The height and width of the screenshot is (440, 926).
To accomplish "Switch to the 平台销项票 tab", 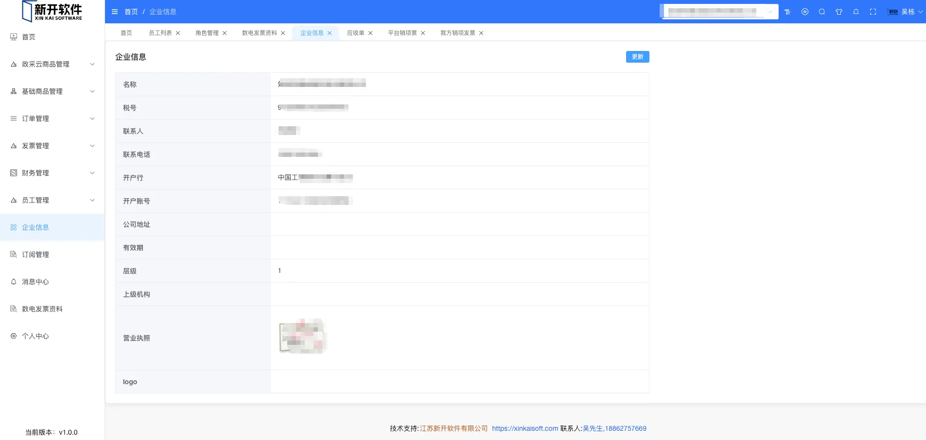I will [x=402, y=33].
